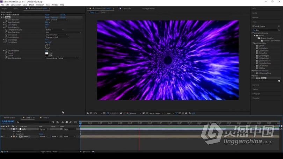
Task: Toggle mask and shape path visibility icon
Action: (108, 113)
